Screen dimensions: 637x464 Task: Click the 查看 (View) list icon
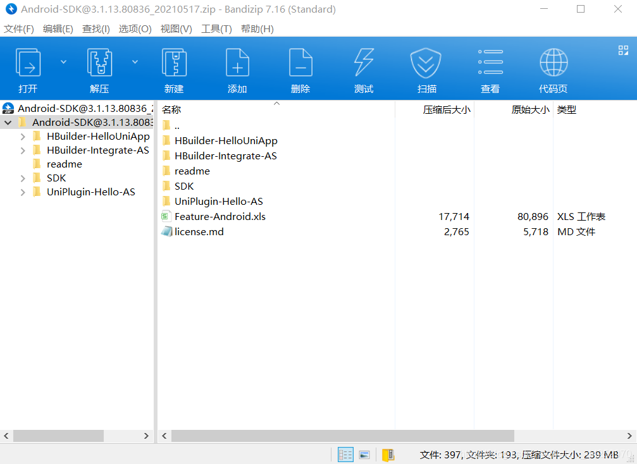(x=490, y=62)
